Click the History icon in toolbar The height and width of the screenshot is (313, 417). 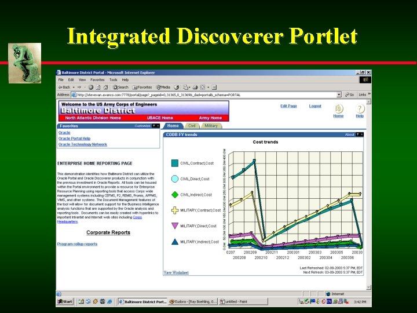[x=176, y=88]
